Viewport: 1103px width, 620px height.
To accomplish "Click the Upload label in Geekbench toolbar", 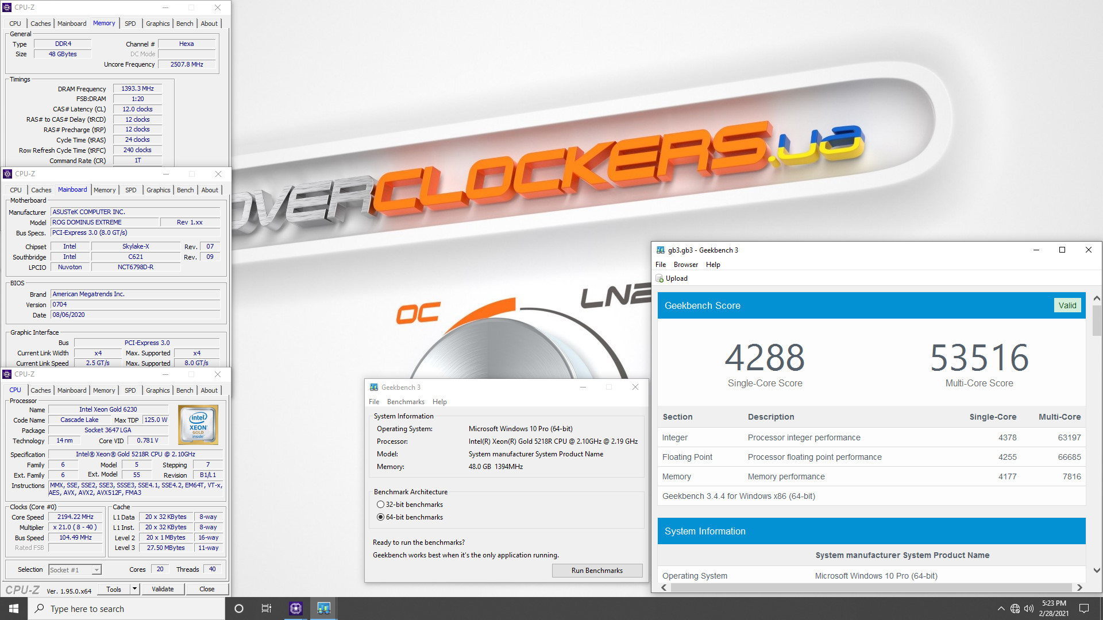I will (676, 278).
